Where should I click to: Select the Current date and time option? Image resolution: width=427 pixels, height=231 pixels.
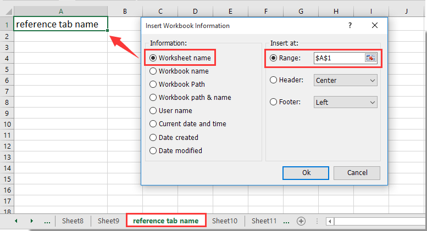click(x=153, y=124)
